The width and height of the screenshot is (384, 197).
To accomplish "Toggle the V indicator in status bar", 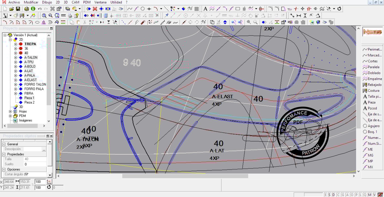I will [x=375, y=195].
